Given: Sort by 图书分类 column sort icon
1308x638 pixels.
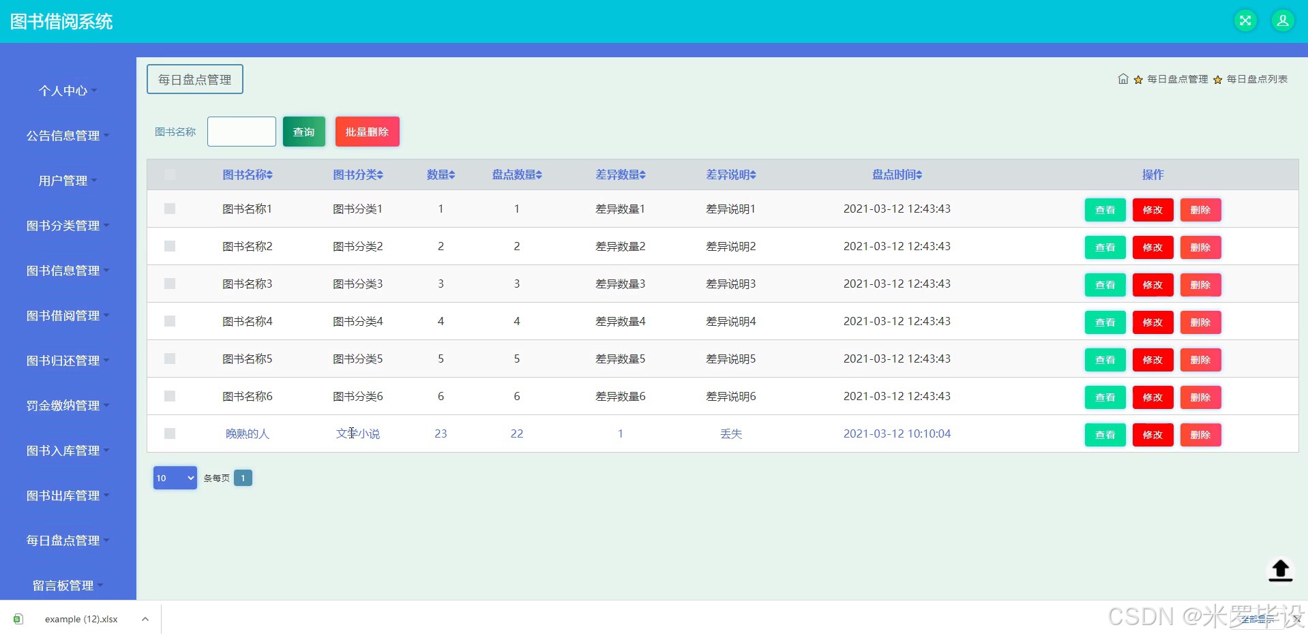Looking at the screenshot, I should click(x=380, y=175).
